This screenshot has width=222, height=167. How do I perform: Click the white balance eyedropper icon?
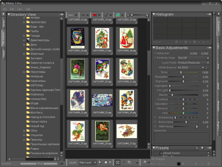point(207,68)
